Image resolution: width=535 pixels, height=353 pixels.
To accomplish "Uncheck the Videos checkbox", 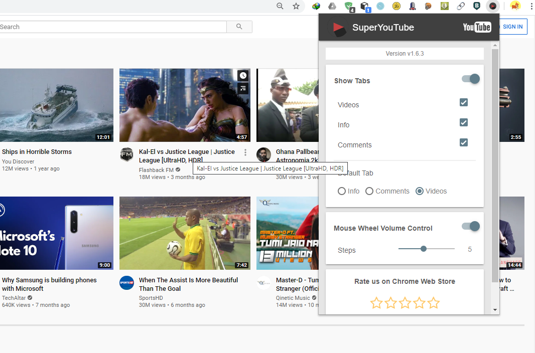I will 464,102.
